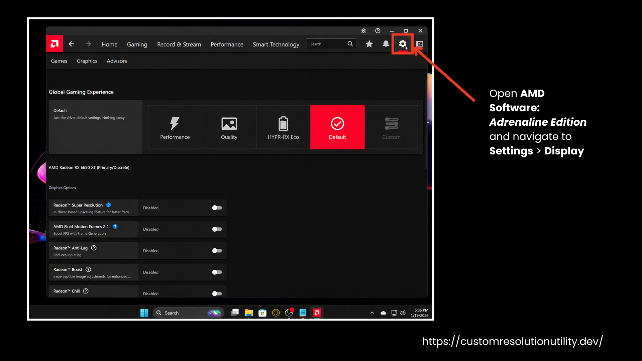Screen dimensions: 642x361
Task: Enable Radeon Boost toggle
Action: [x=217, y=272]
